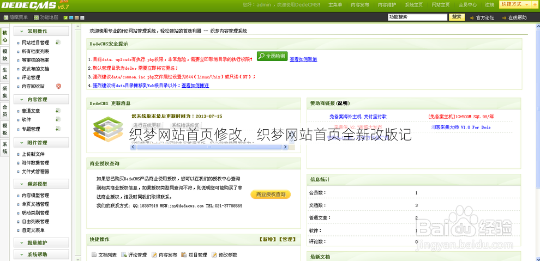Switch to the 会员 side tab
The width and height of the screenshot is (540, 261).
coord(5,111)
